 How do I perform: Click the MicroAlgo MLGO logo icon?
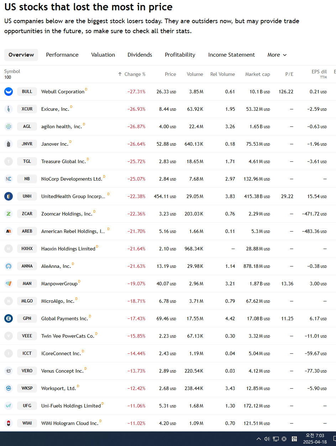coord(9,301)
